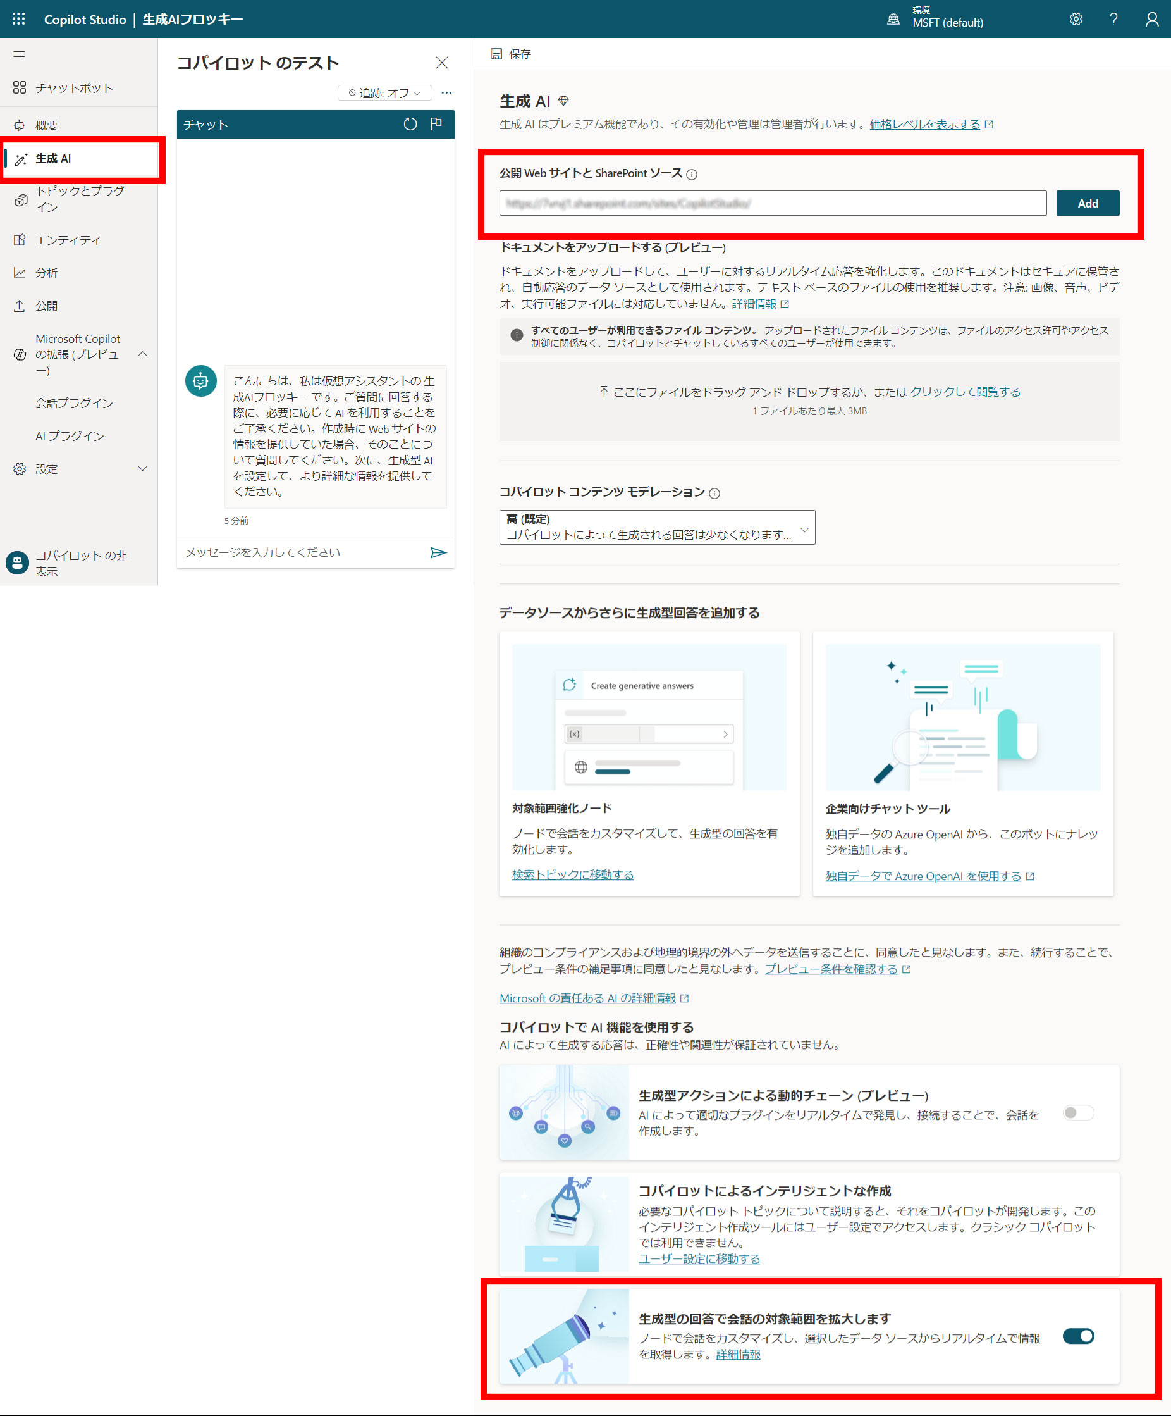The width and height of the screenshot is (1171, 1416).
Task: Click the 保存 disk icon
Action: [x=496, y=53]
